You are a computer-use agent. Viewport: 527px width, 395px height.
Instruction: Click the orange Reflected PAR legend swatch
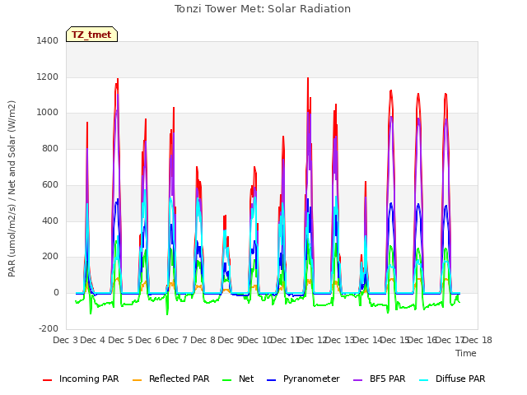[138, 380]
